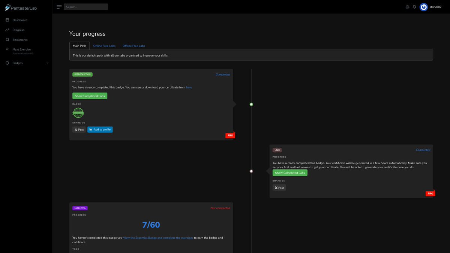450x253 pixels.
Task: Click 'Completed' status on the Introduction card
Action: 223,75
